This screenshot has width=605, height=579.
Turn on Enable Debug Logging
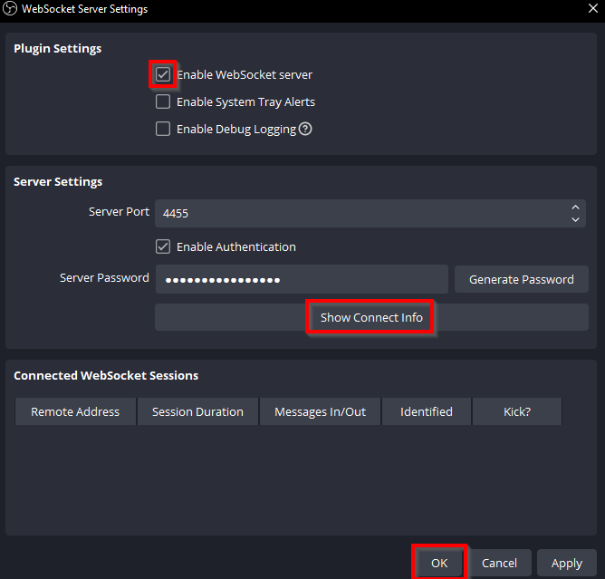(x=163, y=129)
